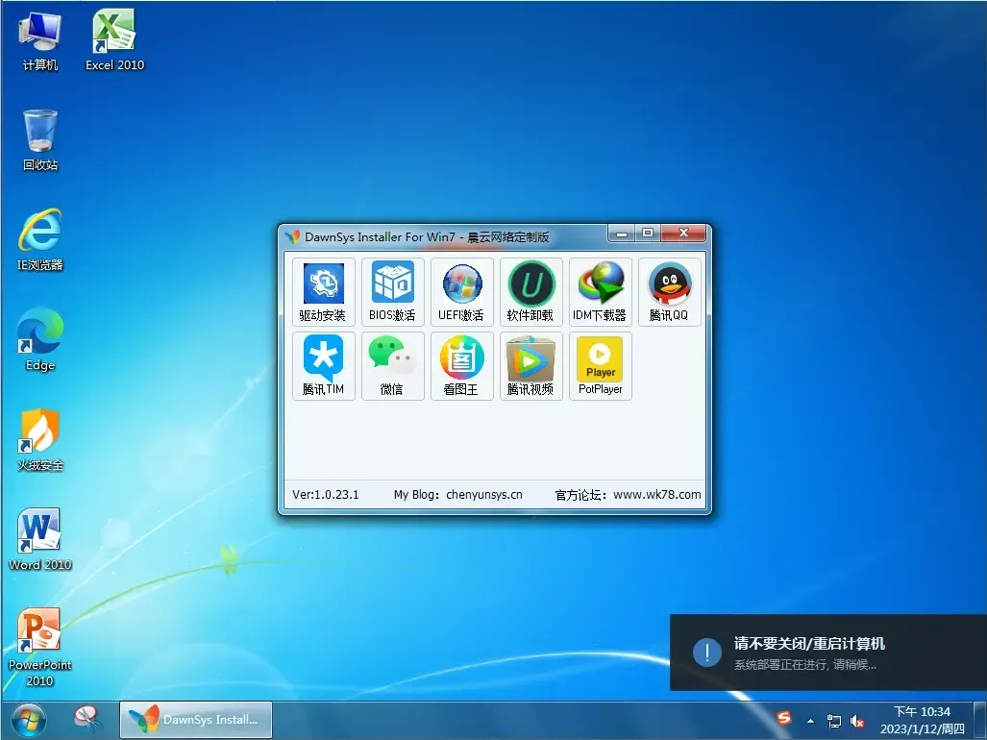Click the BIOS激活 activation icon

point(392,291)
